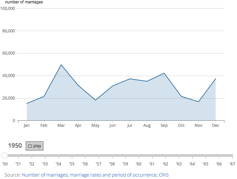Click the 80,000 y-axis value
Image resolution: width=237 pixels, height=179 pixels.
point(9,31)
